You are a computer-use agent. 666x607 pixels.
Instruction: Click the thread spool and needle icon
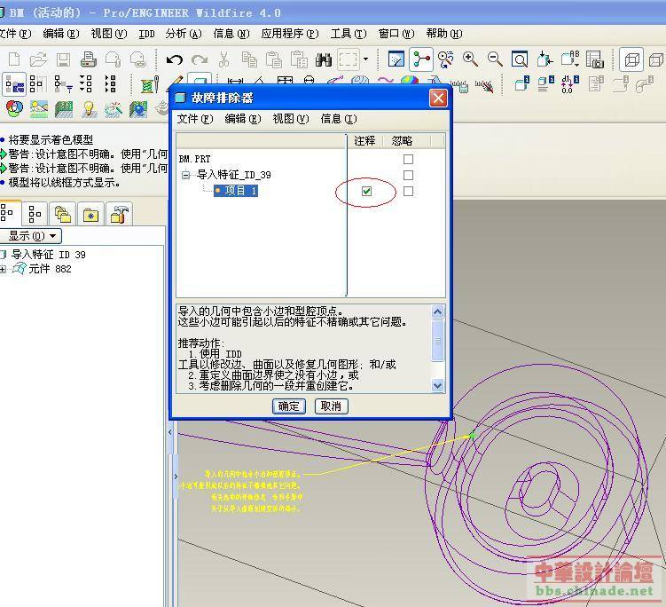pyautogui.click(x=150, y=84)
